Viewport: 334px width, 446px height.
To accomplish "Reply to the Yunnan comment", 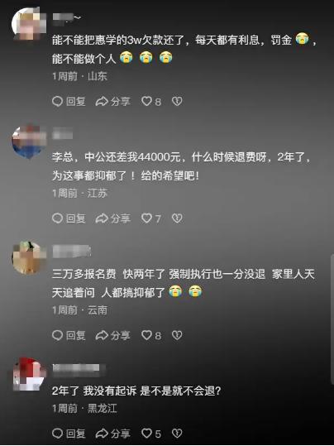I will click(x=69, y=335).
